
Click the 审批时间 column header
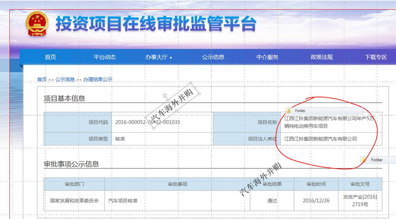[x=316, y=184]
